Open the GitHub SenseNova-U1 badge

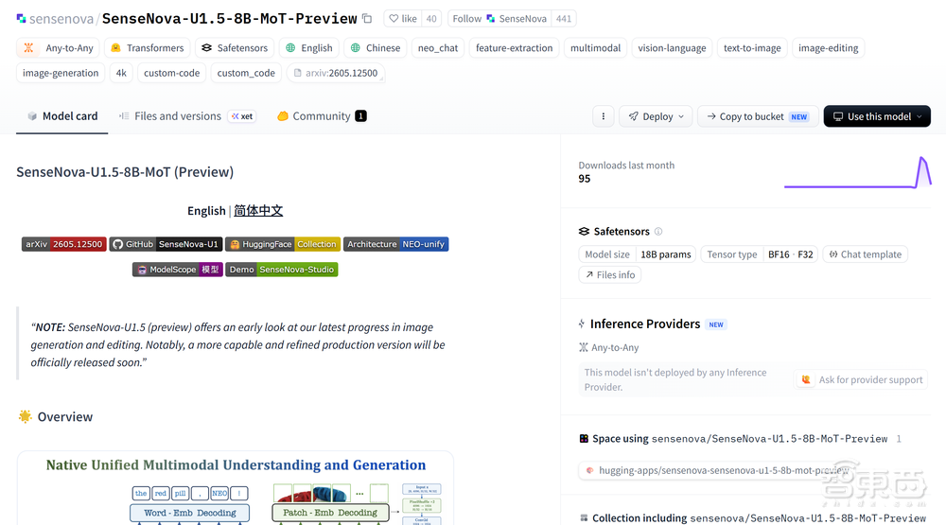pyautogui.click(x=166, y=244)
